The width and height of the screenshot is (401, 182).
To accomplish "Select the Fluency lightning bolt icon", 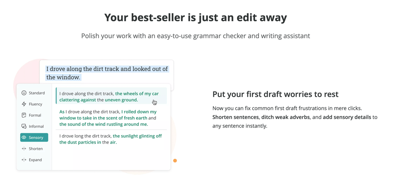I will click(x=24, y=104).
